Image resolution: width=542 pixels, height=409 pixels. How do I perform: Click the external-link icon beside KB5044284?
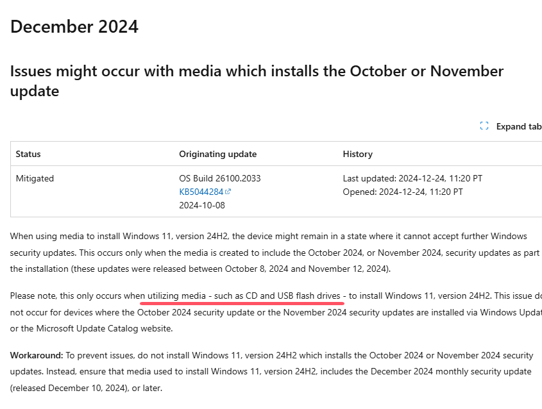(x=228, y=191)
